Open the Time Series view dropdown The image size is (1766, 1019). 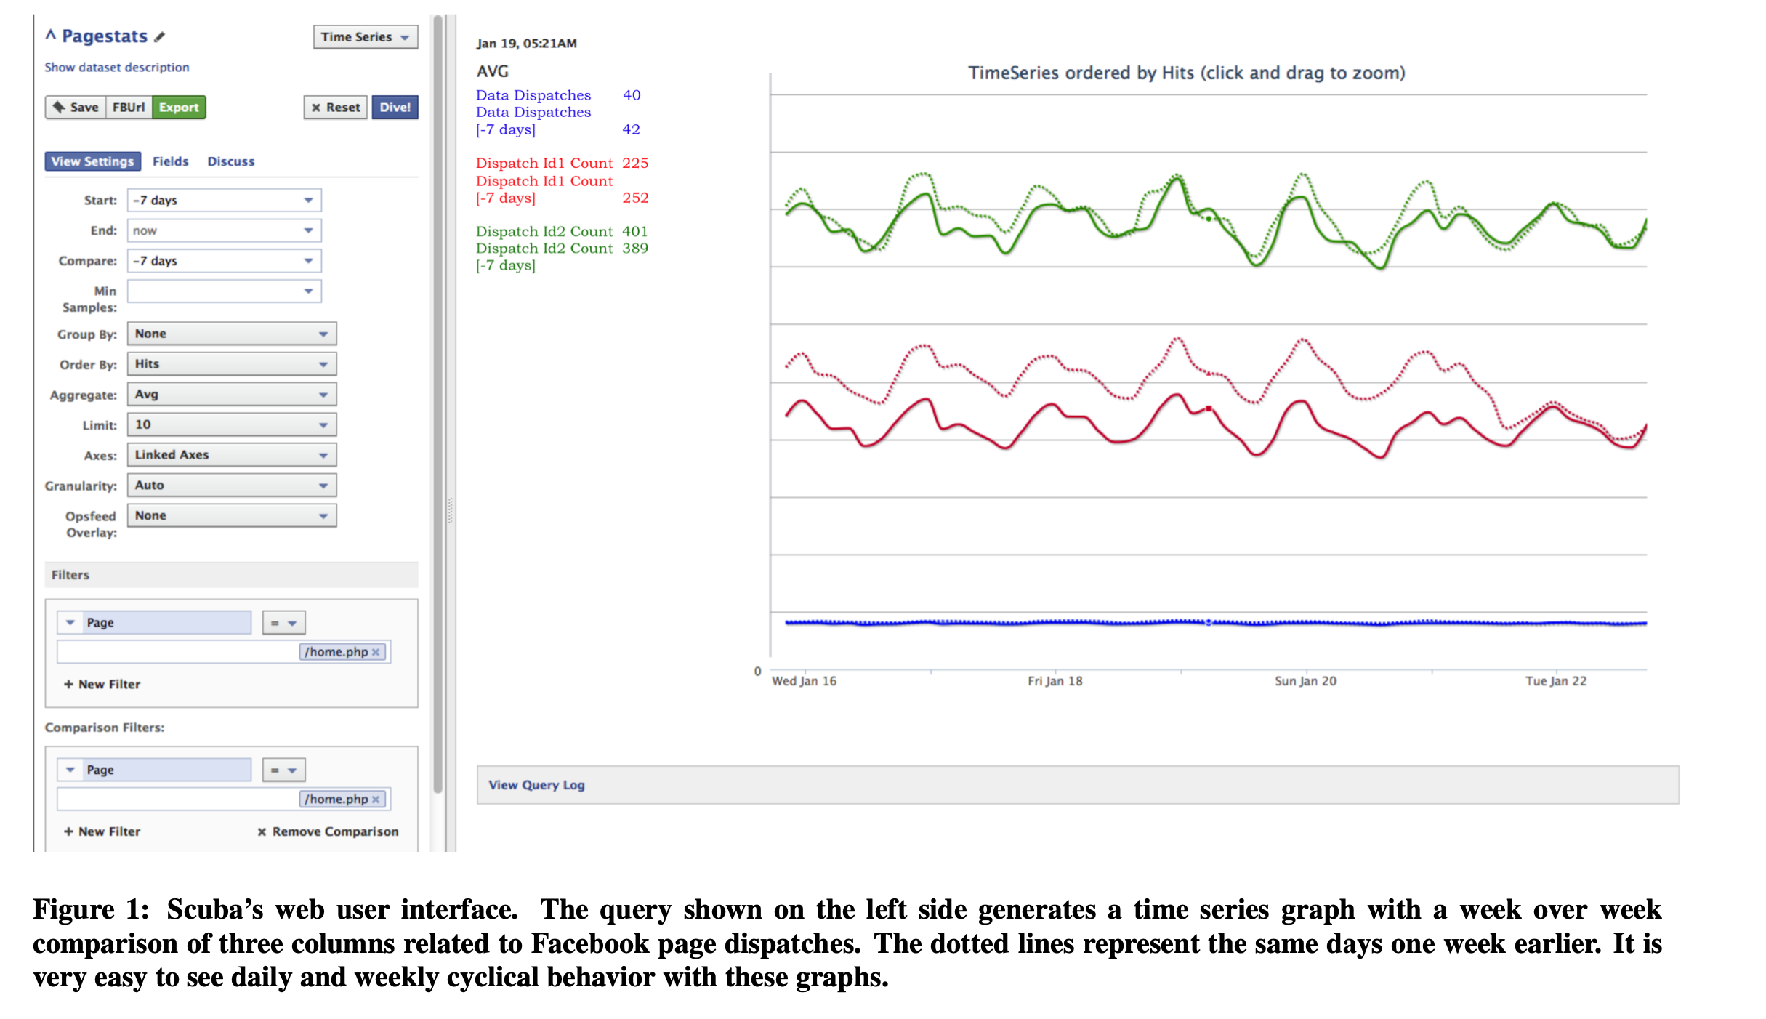(366, 37)
